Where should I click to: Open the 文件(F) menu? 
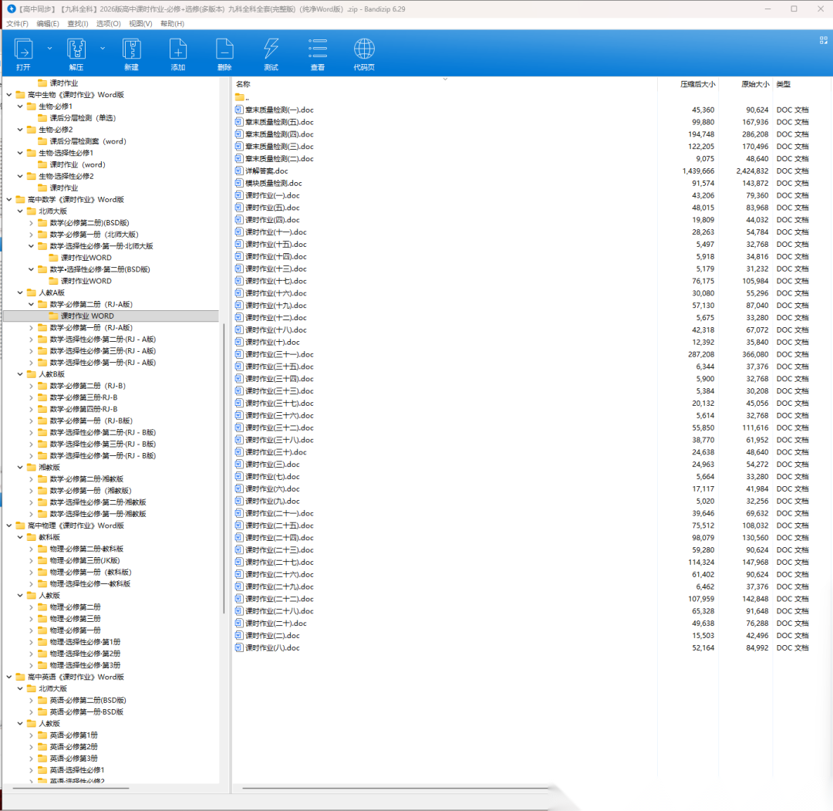point(17,24)
